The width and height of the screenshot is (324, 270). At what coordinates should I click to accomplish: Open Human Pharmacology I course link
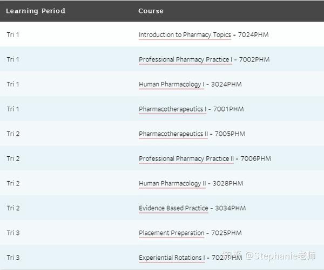[x=172, y=85]
